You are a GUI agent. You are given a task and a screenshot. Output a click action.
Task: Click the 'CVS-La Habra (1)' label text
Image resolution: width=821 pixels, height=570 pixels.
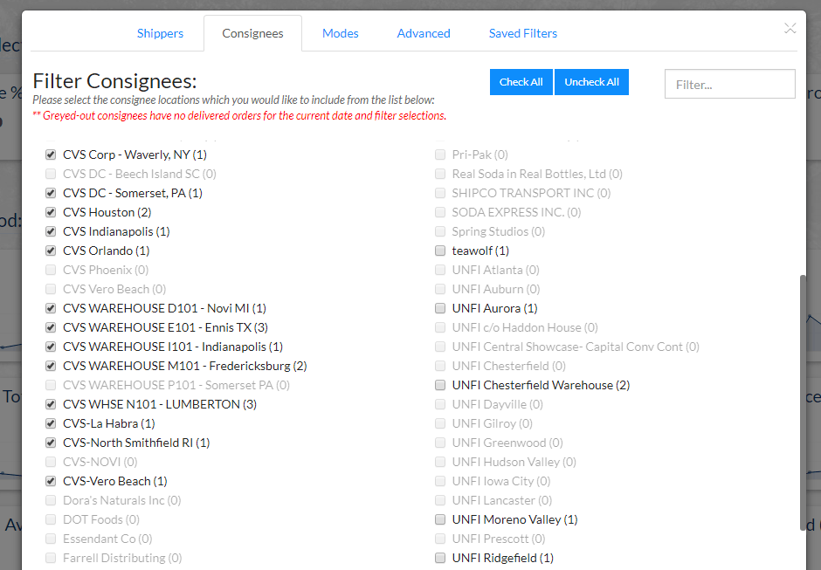click(x=109, y=423)
